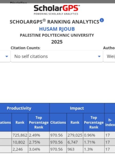Click the Productivity column group header
The width and height of the screenshot is (115, 154).
[19, 108]
